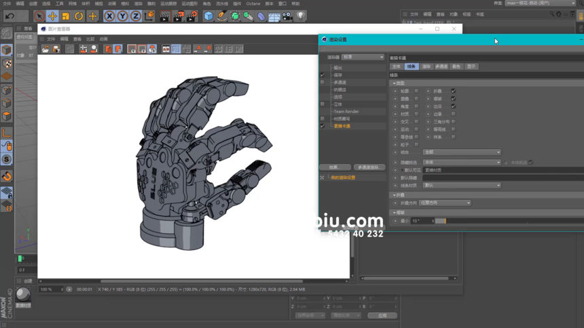This screenshot has width=584, height=328.
Task: Collapse the 类型 section
Action: (394, 83)
